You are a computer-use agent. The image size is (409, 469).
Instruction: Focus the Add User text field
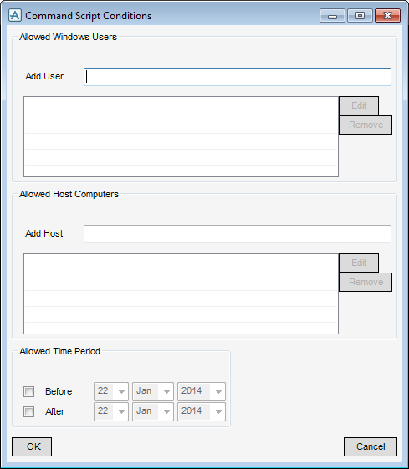[x=238, y=77]
